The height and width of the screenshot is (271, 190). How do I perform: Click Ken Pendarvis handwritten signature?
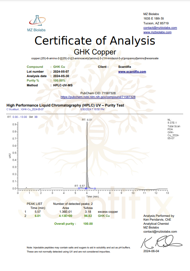coord(161,242)
